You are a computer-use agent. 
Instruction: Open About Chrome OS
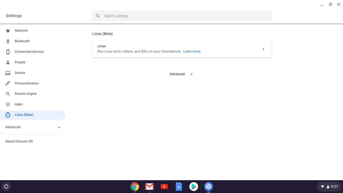pyautogui.click(x=19, y=141)
